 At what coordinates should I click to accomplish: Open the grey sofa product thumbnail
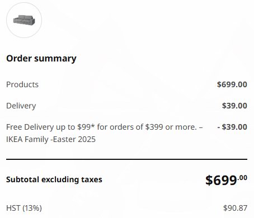(24, 20)
